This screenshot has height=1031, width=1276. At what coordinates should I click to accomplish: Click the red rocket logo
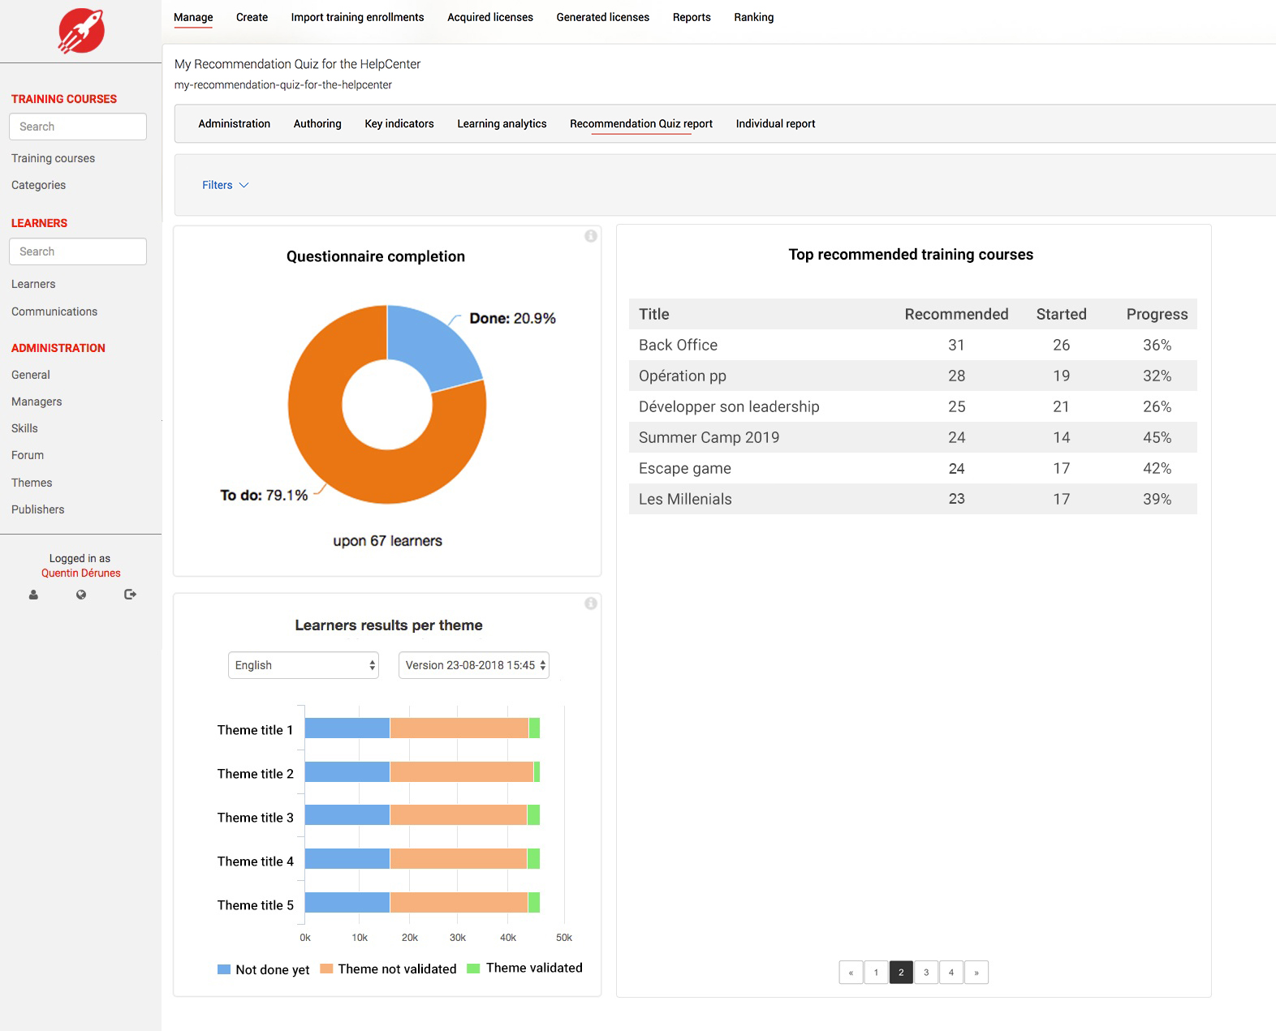(81, 31)
